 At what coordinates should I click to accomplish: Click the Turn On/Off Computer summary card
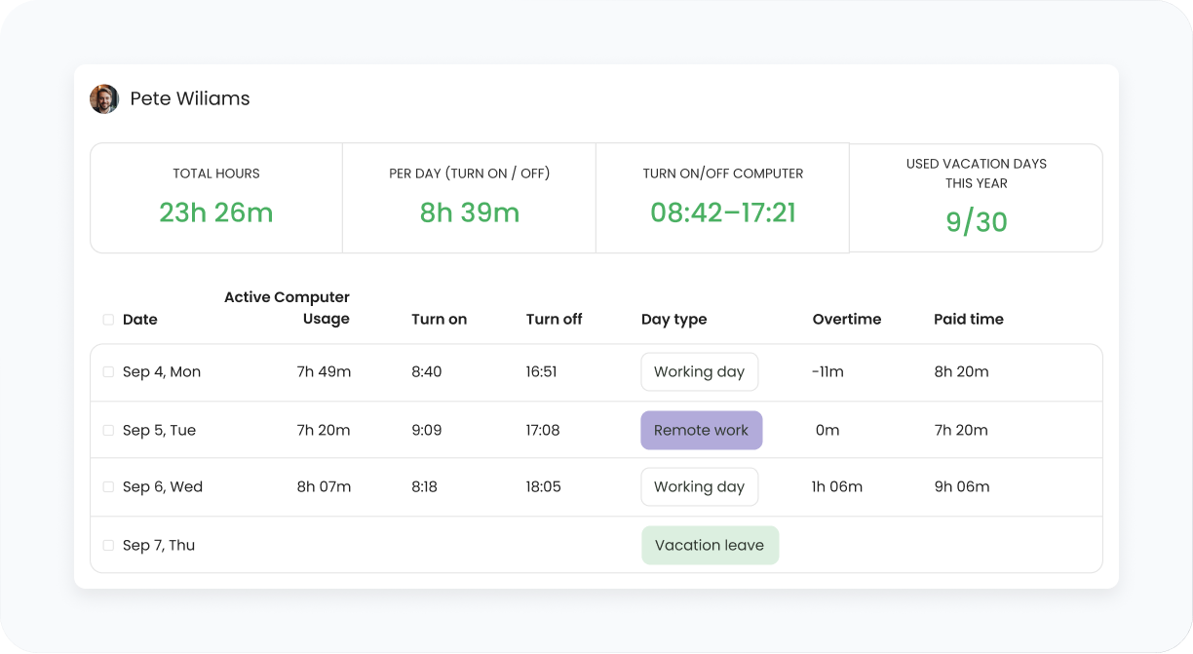722,198
